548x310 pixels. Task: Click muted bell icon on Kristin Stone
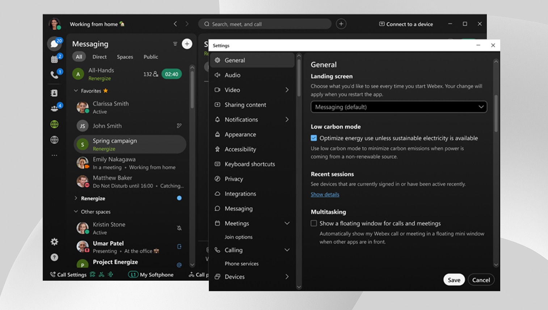pyautogui.click(x=179, y=228)
